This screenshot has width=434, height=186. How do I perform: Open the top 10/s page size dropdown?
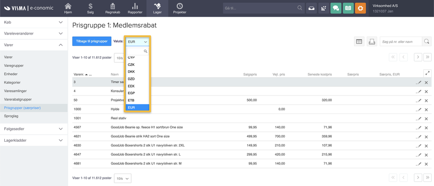119,58
